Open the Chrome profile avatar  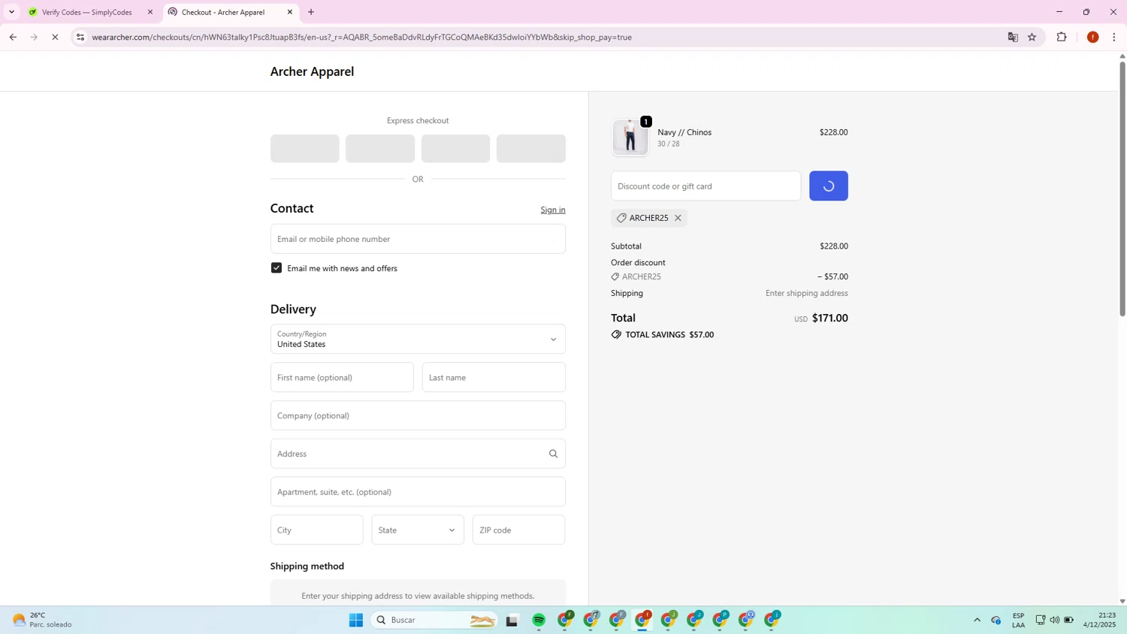[1093, 37]
